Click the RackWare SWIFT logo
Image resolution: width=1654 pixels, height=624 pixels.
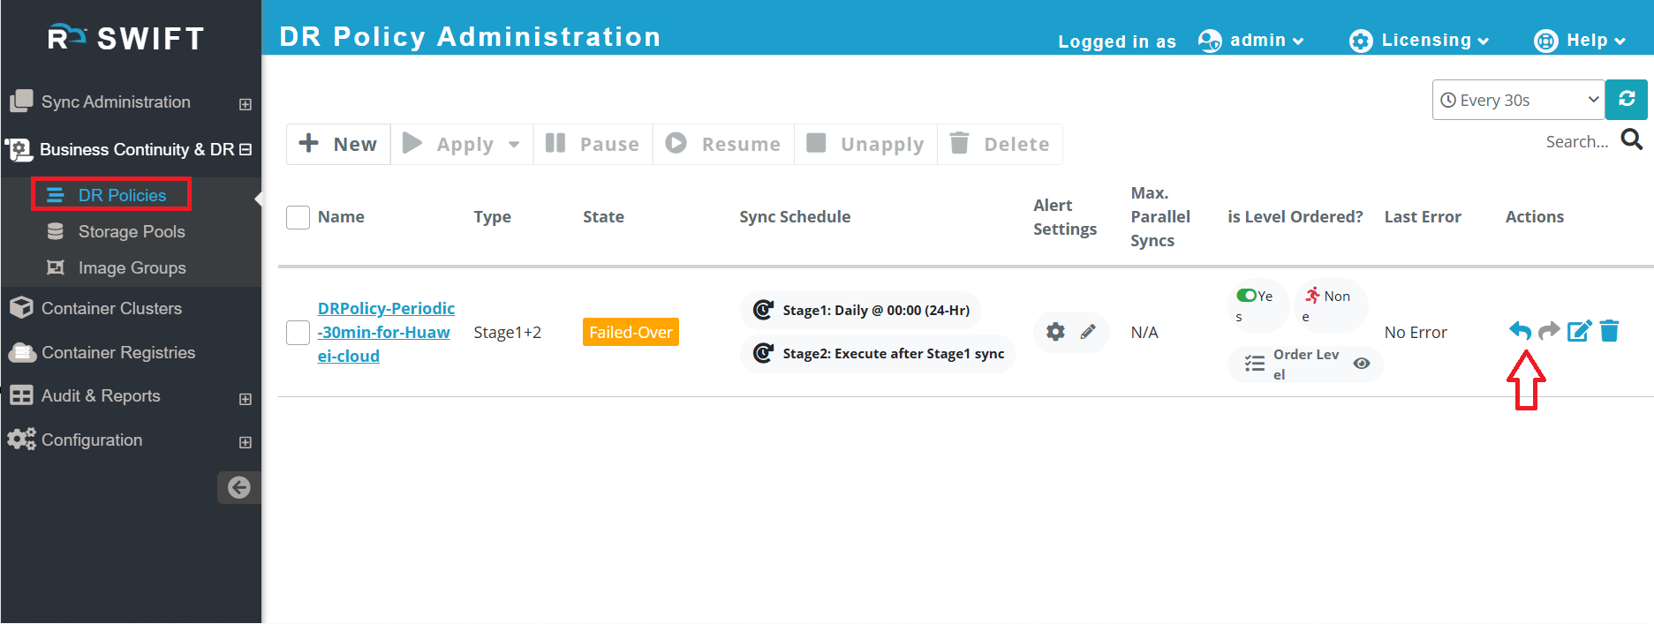(126, 37)
